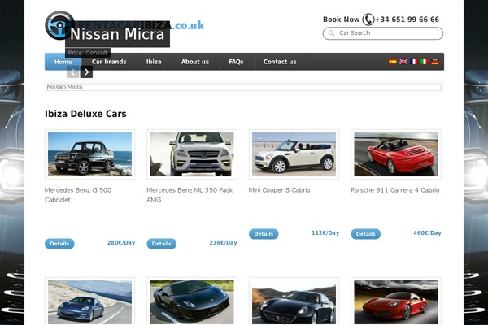Click the 112€/Day price
The image size is (488, 325).
click(x=325, y=233)
